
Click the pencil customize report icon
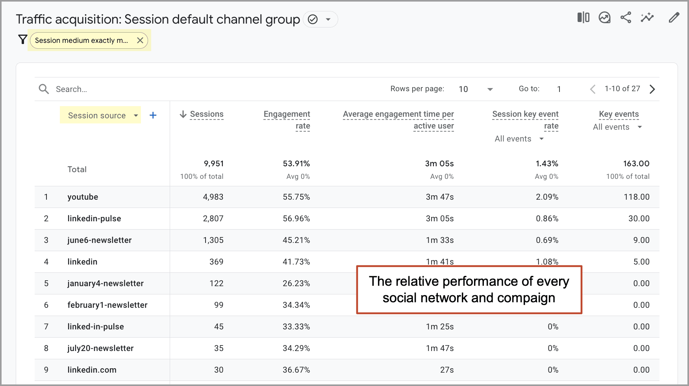coord(674,18)
